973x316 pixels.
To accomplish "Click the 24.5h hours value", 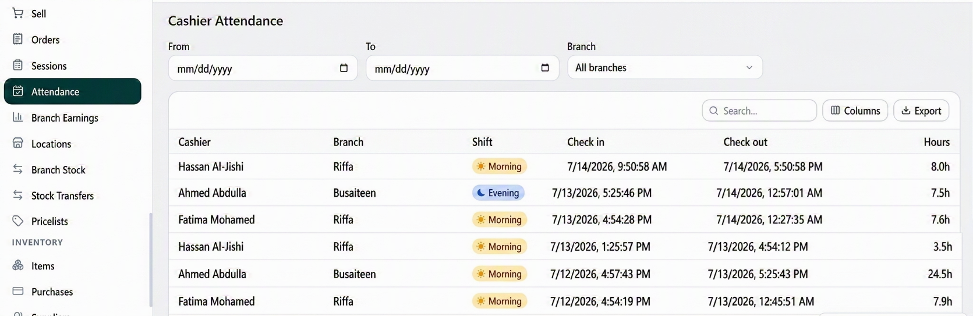I will (x=940, y=274).
